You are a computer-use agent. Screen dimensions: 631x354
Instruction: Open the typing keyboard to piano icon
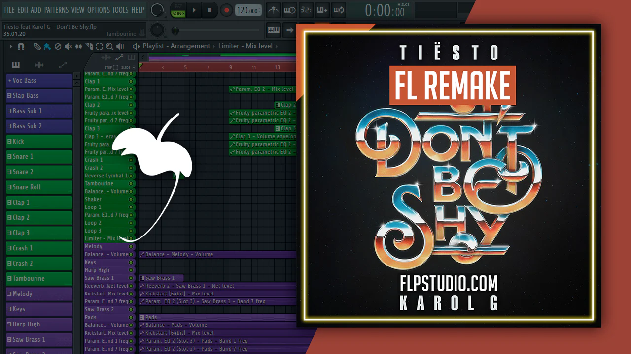click(x=273, y=30)
